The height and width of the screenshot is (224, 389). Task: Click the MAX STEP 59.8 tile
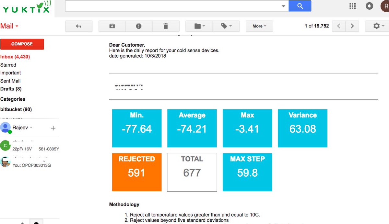point(247,172)
